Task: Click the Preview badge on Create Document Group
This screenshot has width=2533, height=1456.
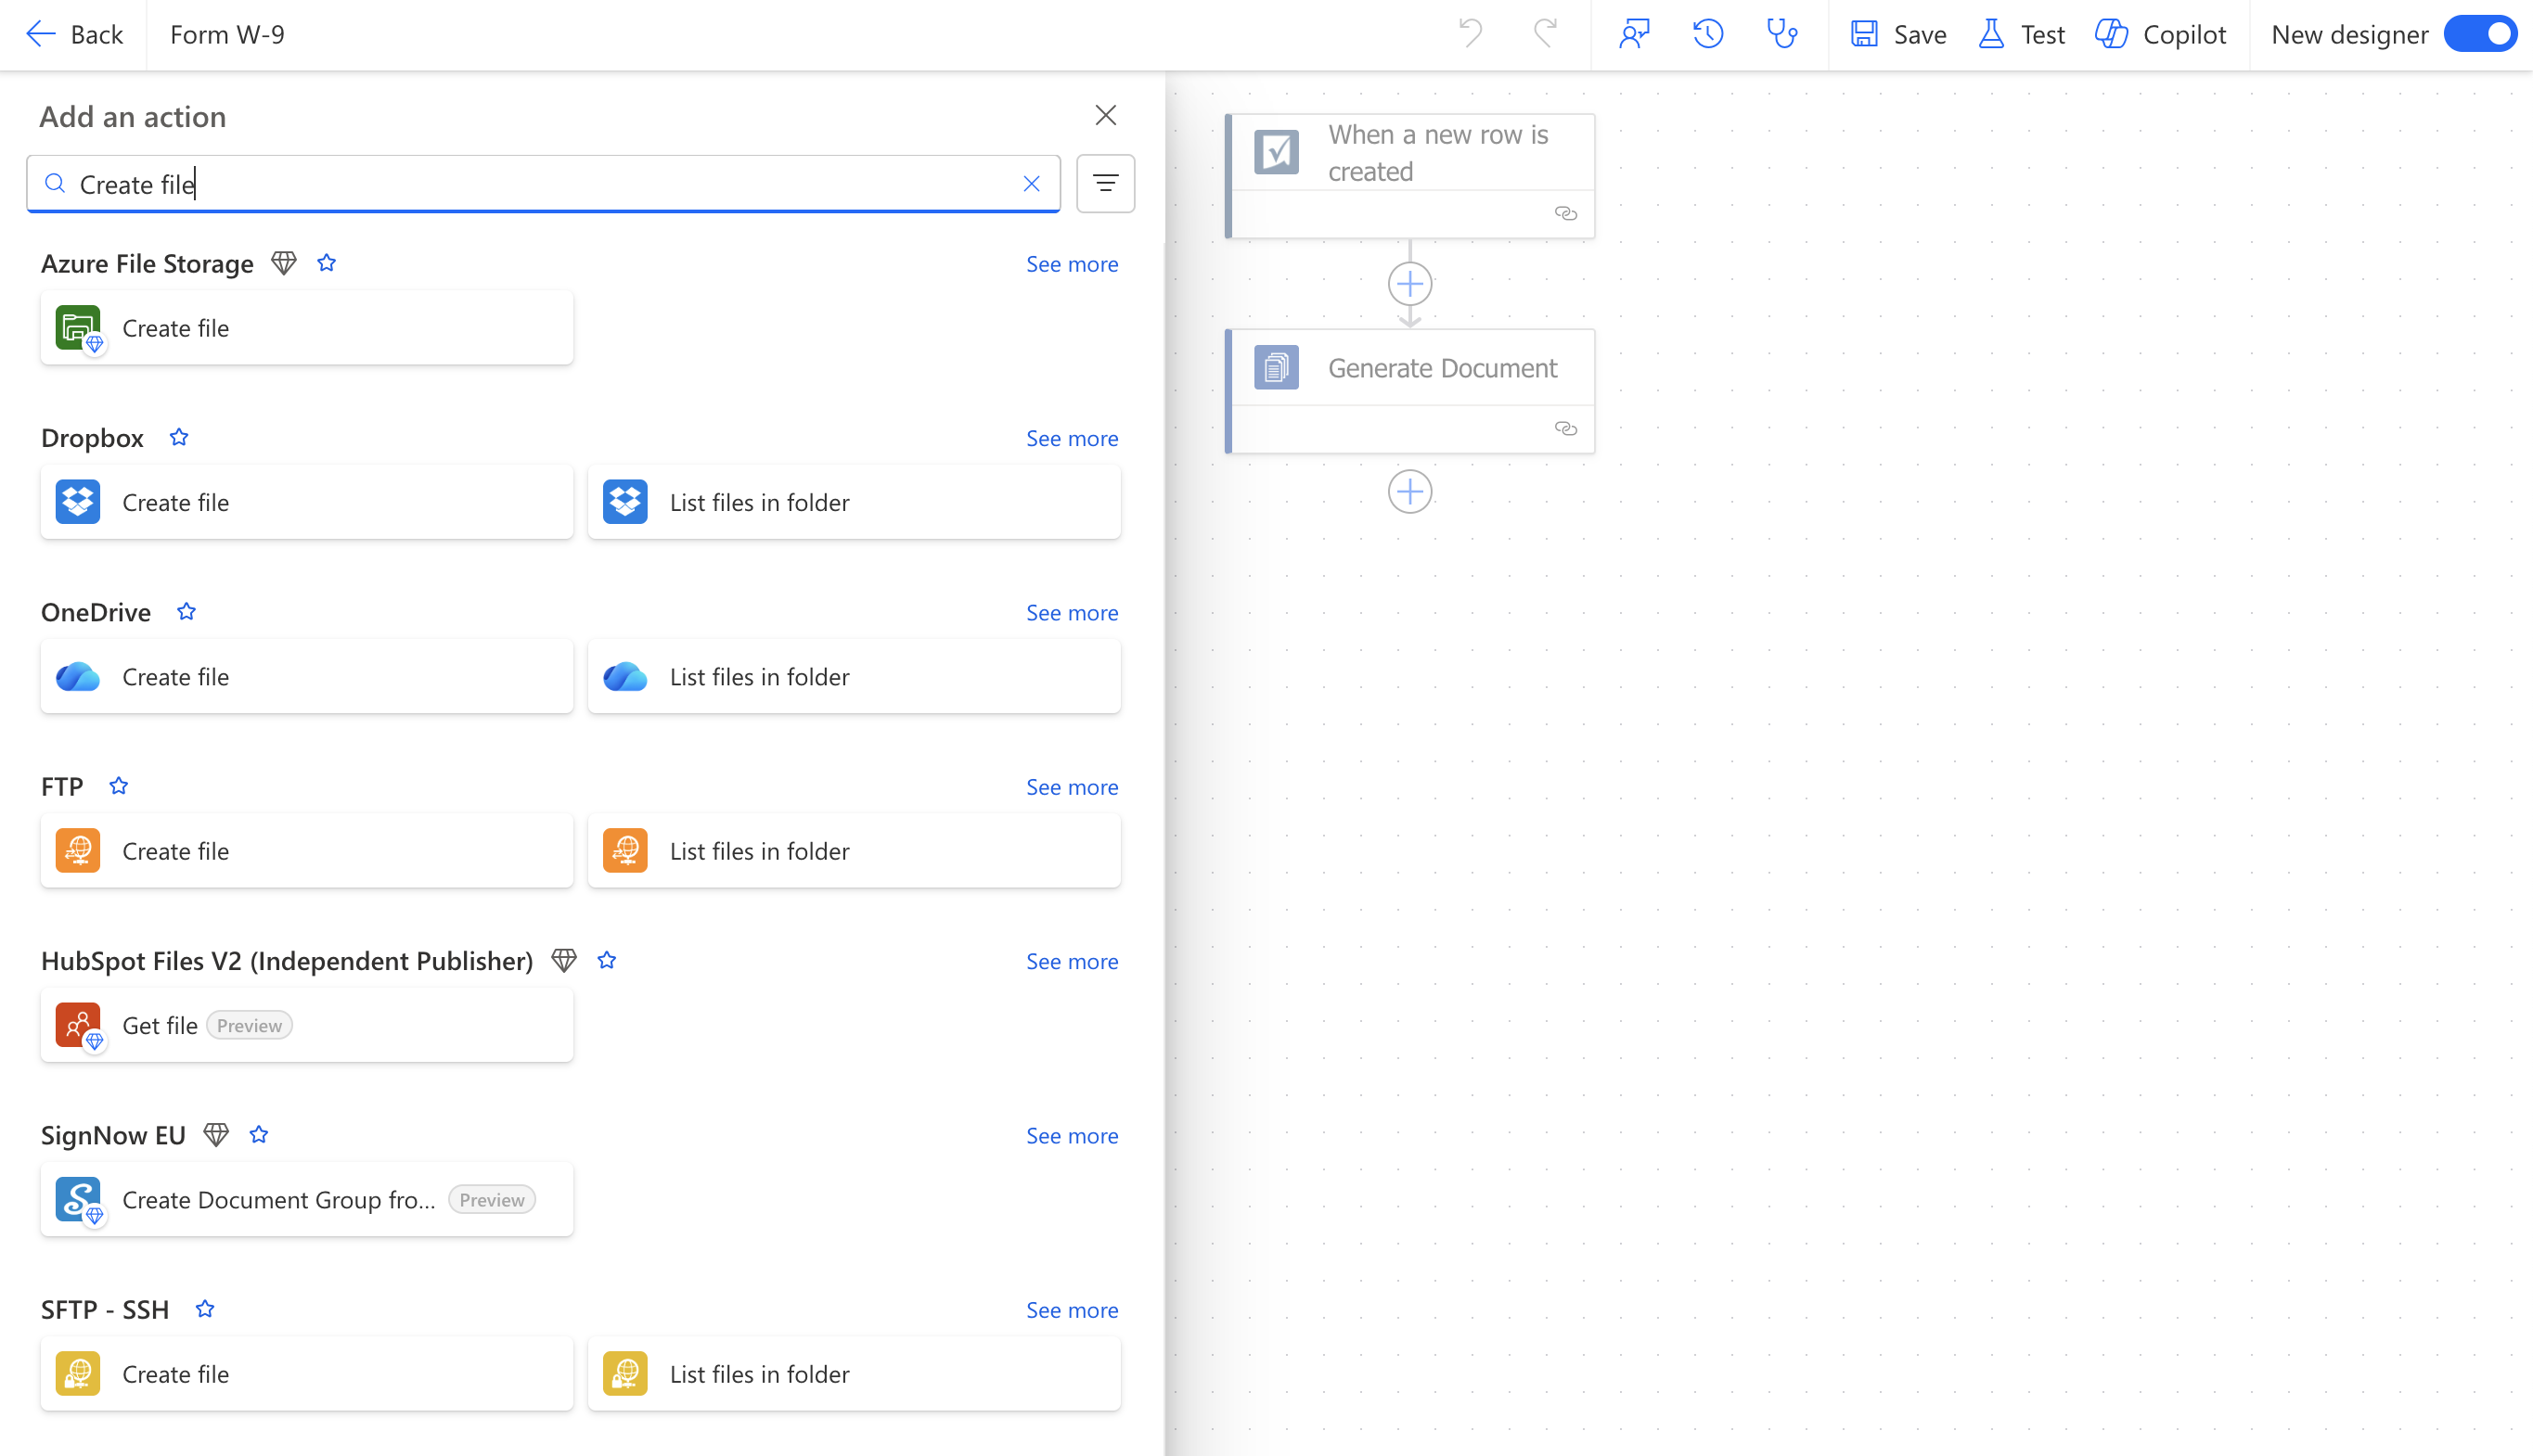Action: click(x=491, y=1199)
